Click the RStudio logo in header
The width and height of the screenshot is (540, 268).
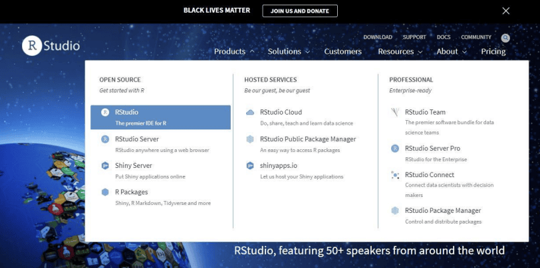pyautogui.click(x=51, y=46)
